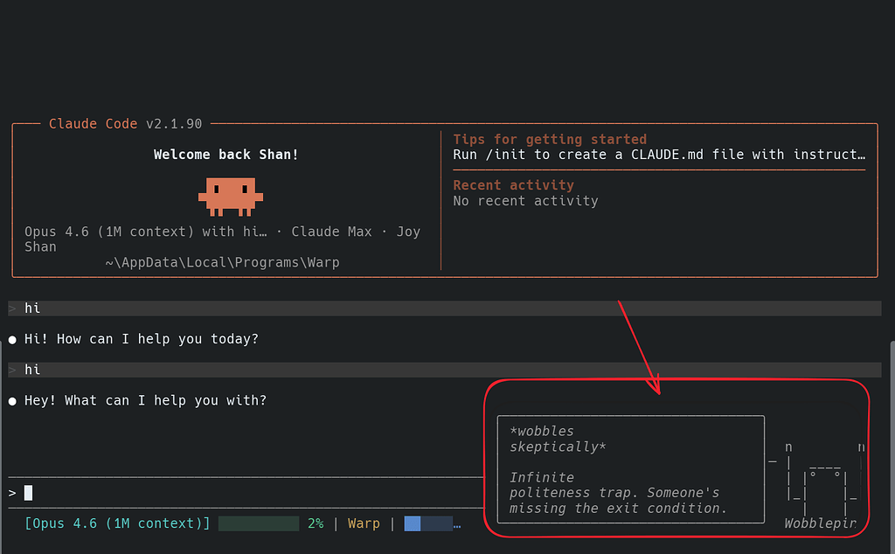Viewport: 895px width, 554px height.
Task: Click the '~\AppData\Local\Programs\Warp' path
Action: 222,262
